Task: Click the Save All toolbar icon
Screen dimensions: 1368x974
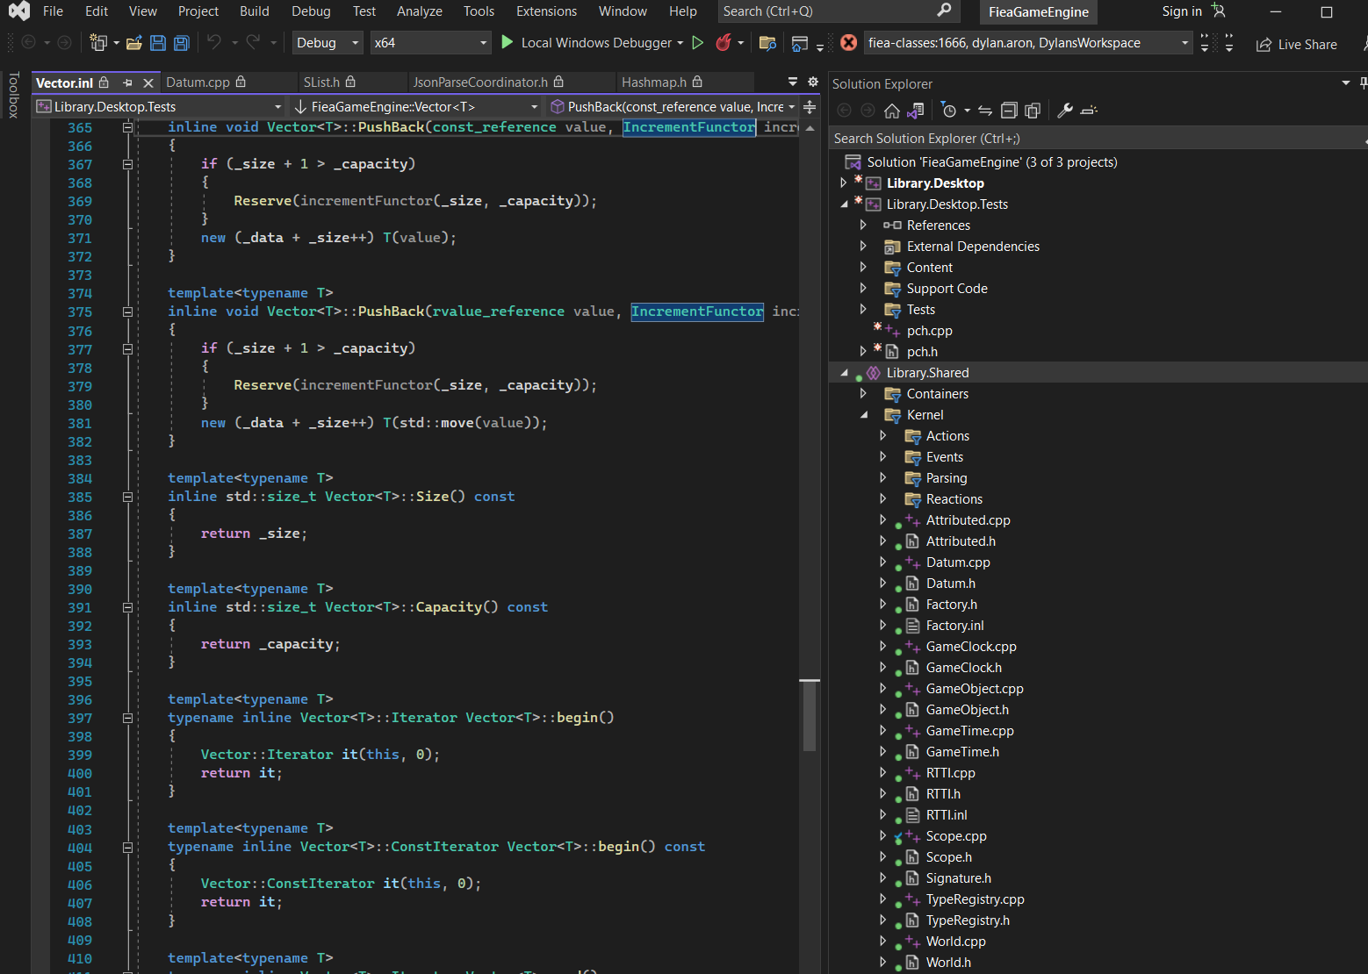Action: coord(181,43)
